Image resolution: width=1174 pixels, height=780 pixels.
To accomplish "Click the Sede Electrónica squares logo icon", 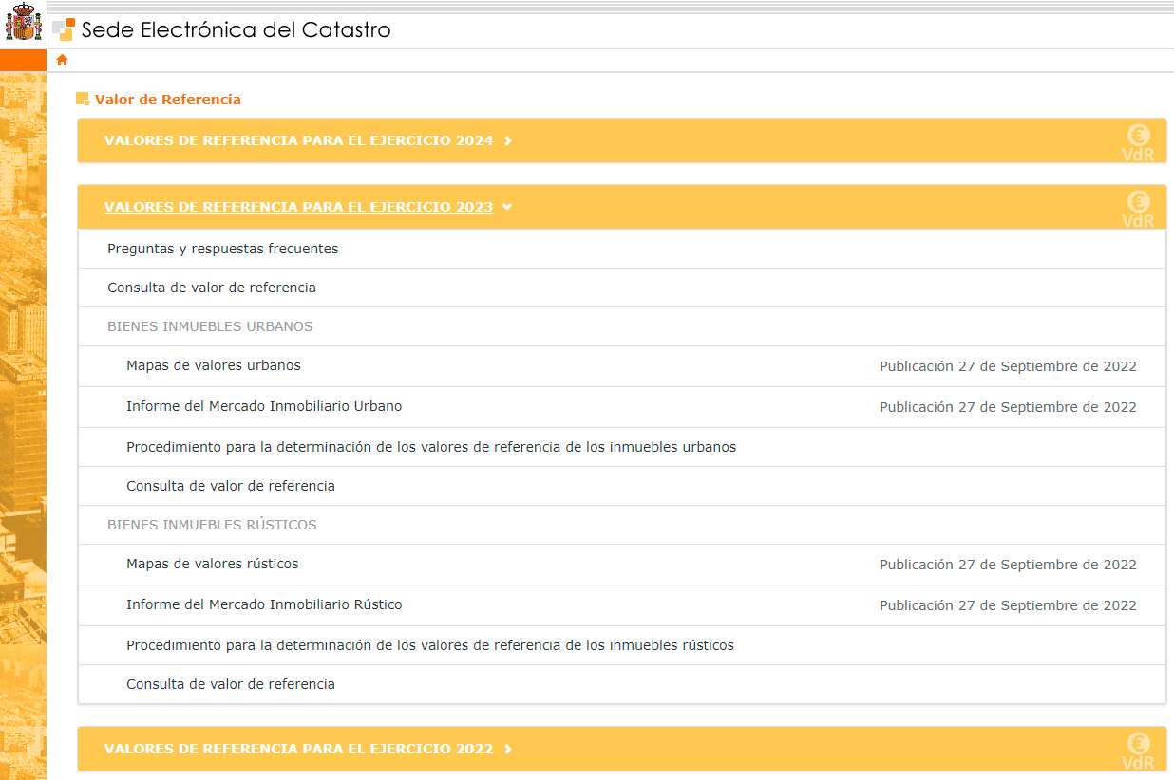I will (x=64, y=29).
